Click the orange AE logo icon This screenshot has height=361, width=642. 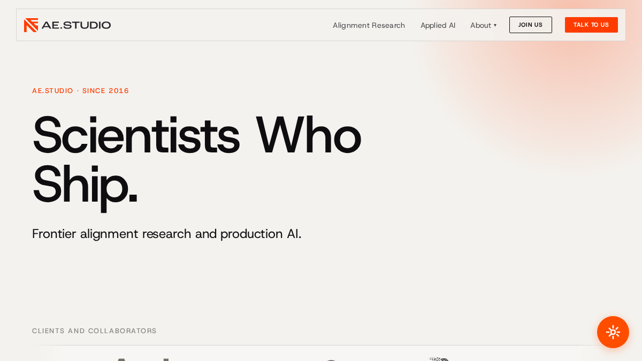pos(31,25)
